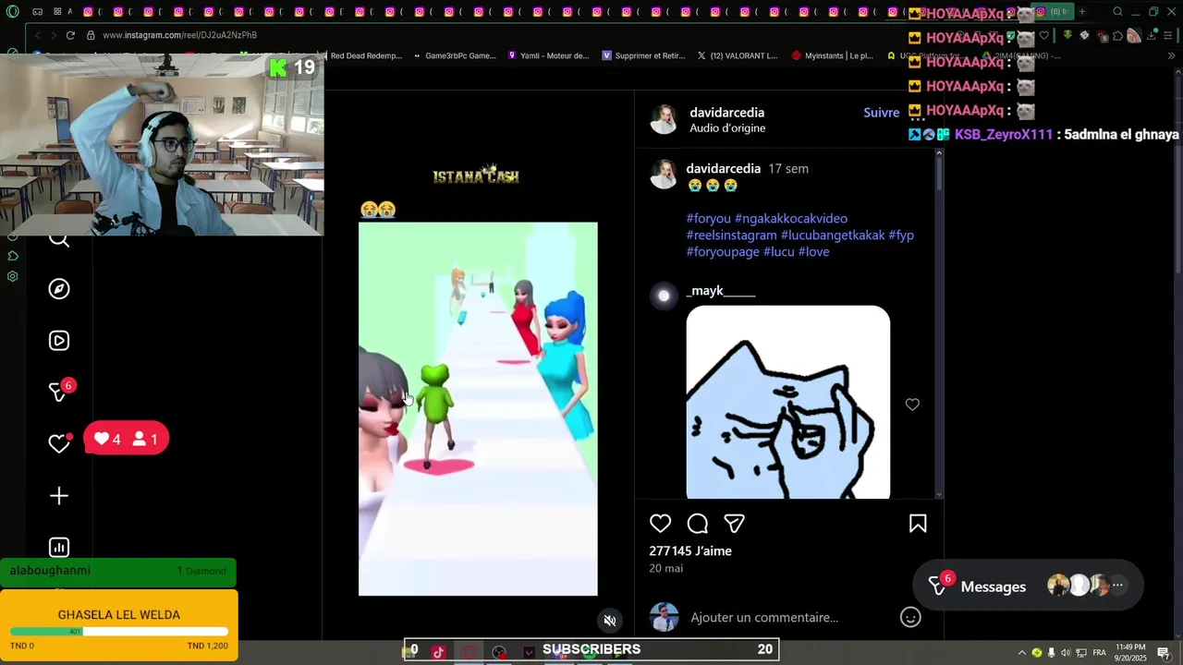The image size is (1183, 665).
Task: Click davidarcedia username in post header
Action: 726,113
